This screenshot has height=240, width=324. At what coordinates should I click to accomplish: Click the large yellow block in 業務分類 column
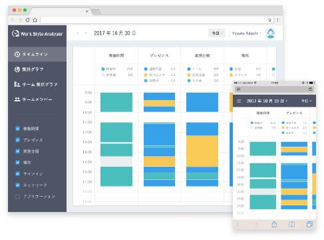[202, 151]
